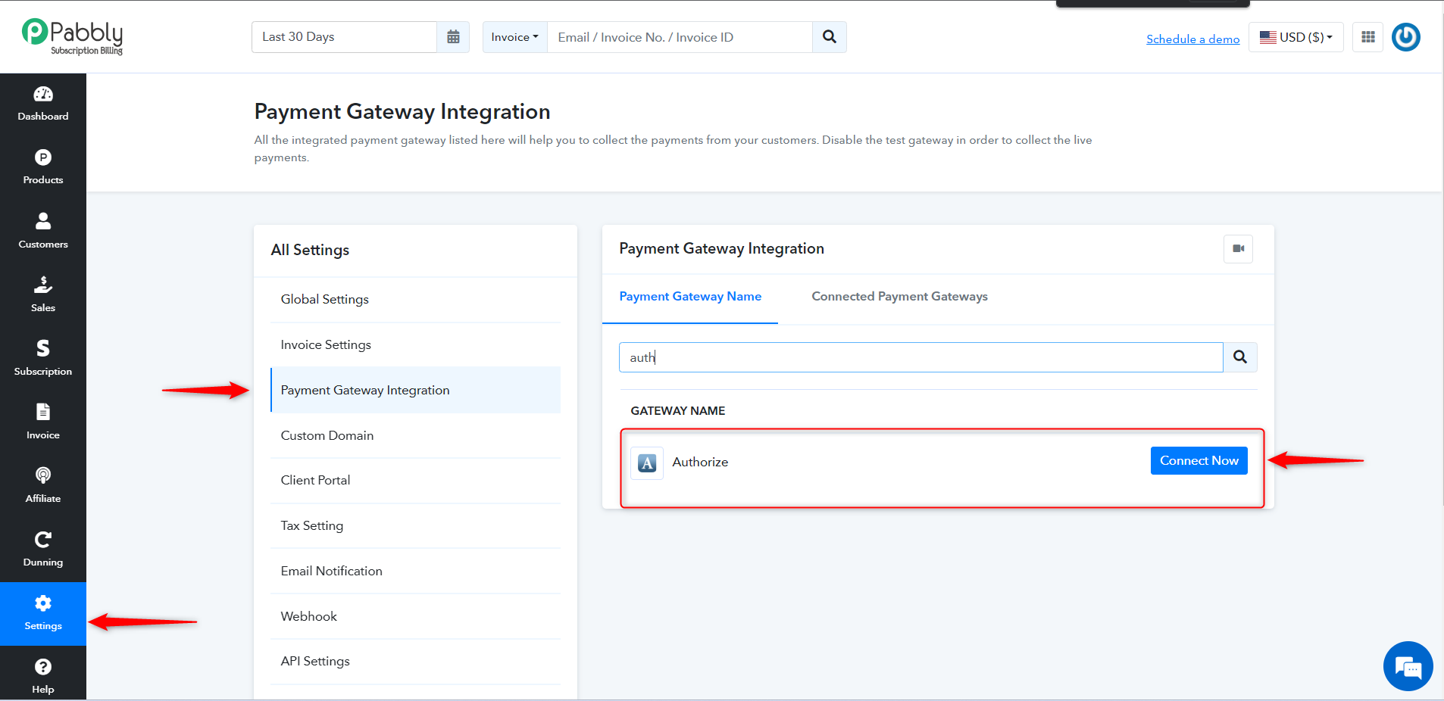Click Connect Now for Authorize
Screen dimensions: 1444x701
1199,461
